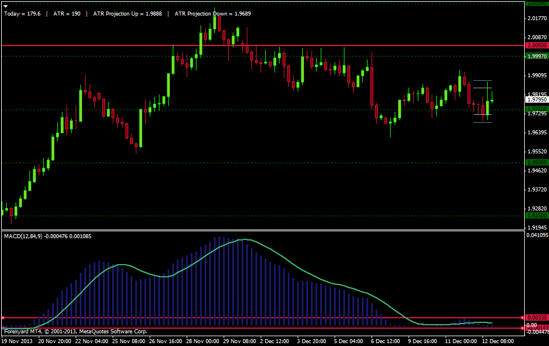Click the red 0.00335 MACD level tag
Image resolution: width=549 pixels, height=346 pixels.
tap(536, 318)
